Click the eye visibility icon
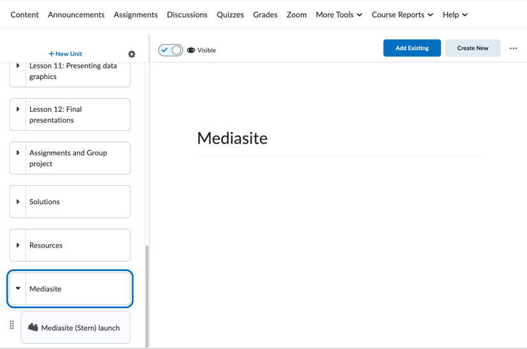527x349 pixels. (190, 50)
